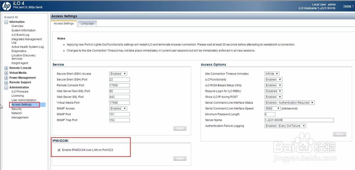Image resolution: width=355 pixels, height=170 pixels.
Task: Click the Administration section label
Action: click(19, 87)
